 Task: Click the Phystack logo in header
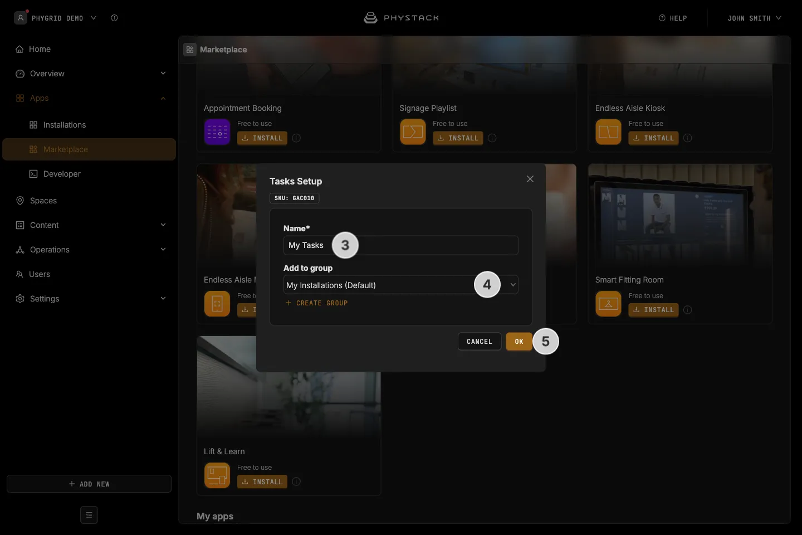[401, 18]
